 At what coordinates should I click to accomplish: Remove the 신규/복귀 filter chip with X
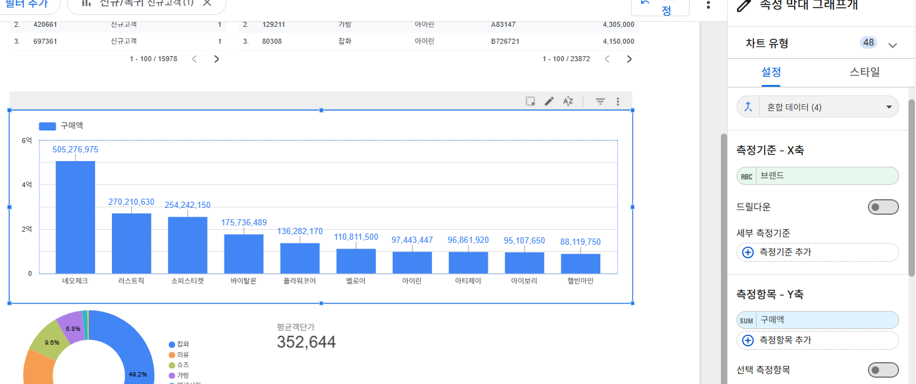click(208, 3)
